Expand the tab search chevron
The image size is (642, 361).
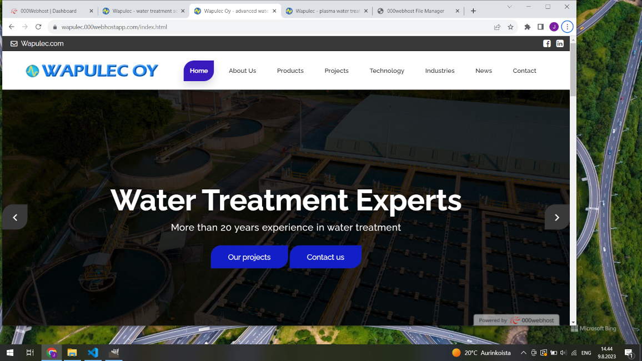[x=509, y=7]
